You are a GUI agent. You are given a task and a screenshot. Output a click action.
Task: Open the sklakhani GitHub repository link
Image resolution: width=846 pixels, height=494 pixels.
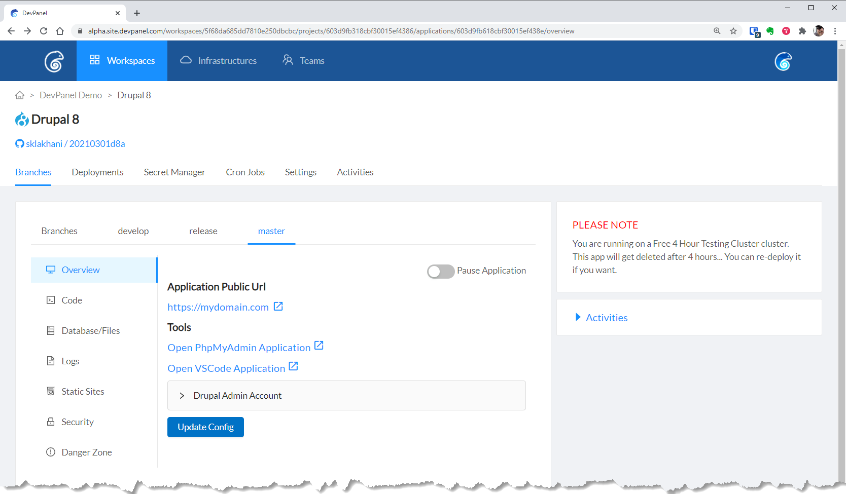(x=75, y=144)
